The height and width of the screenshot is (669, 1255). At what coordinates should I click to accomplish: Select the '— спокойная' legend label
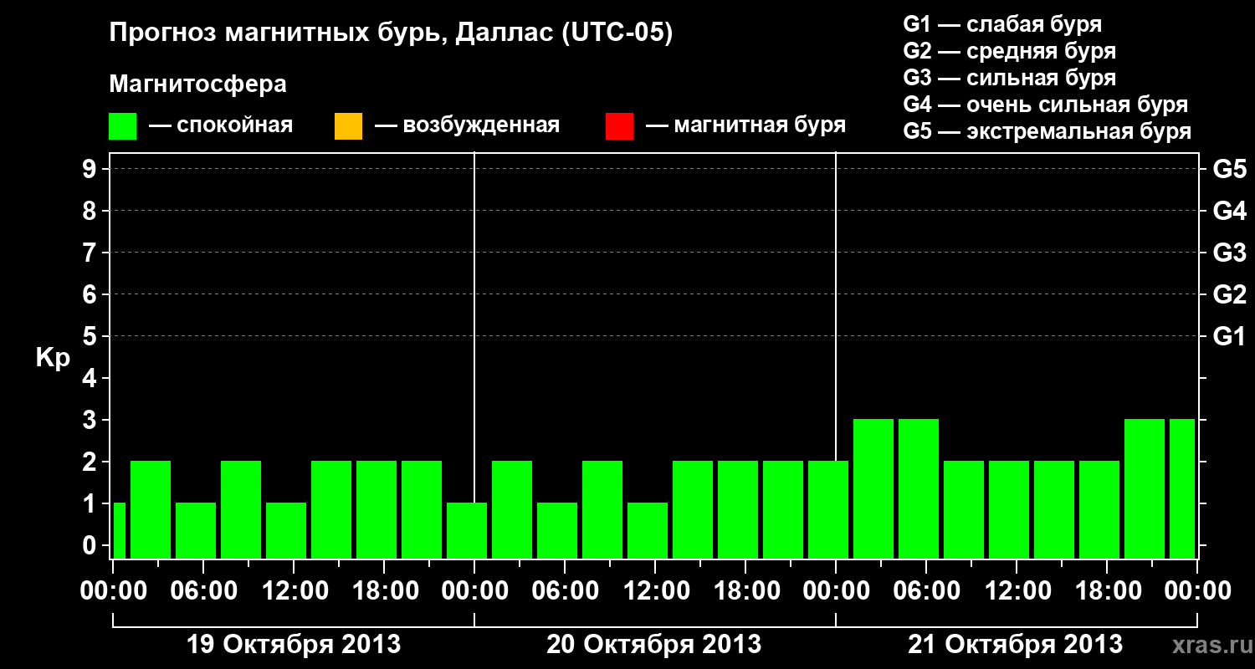pos(221,125)
